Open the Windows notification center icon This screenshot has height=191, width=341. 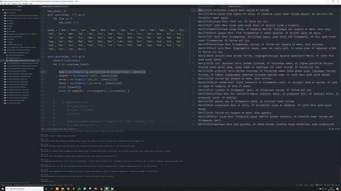[337, 189]
